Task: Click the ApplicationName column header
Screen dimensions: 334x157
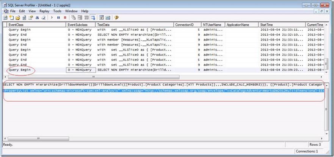Action: pyautogui.click(x=242, y=25)
